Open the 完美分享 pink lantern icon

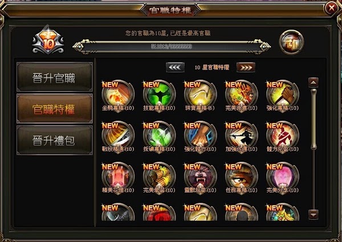283,178
